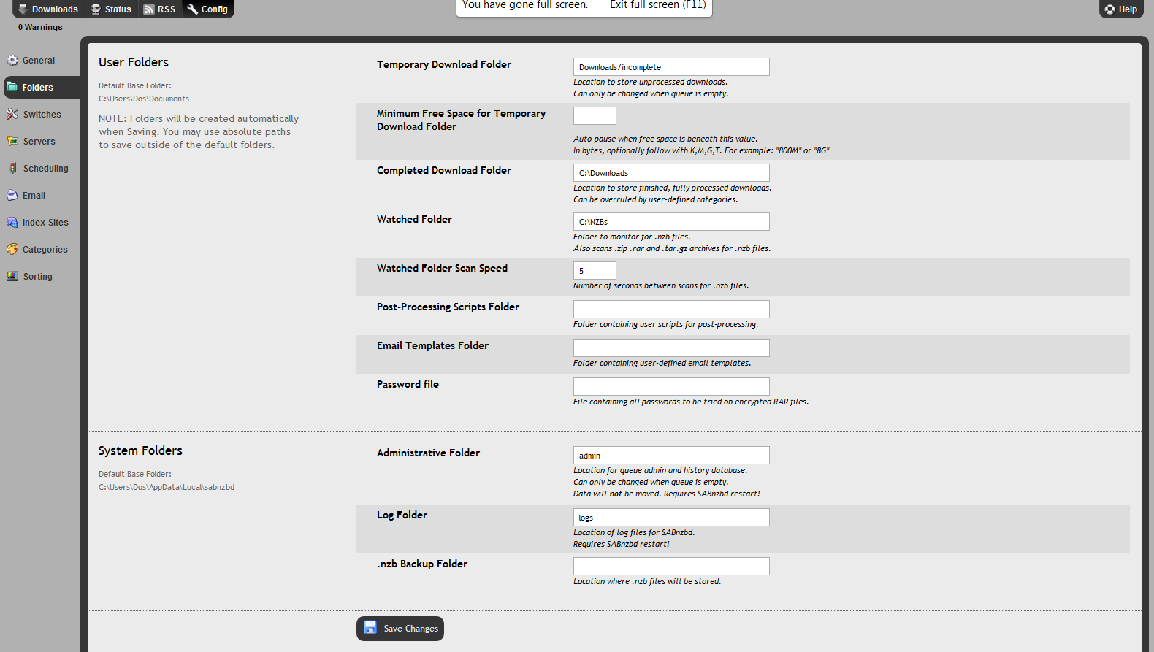The image size is (1154, 652).
Task: Click the Folders icon in sidebar
Action: [x=12, y=87]
